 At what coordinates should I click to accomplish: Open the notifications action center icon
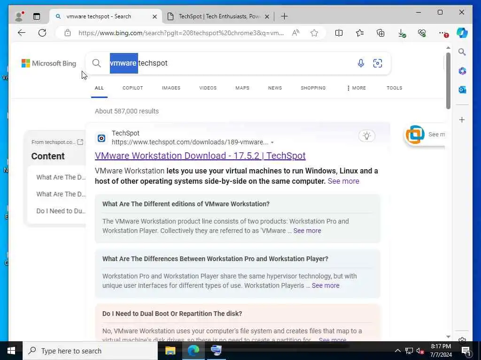pos(466,351)
